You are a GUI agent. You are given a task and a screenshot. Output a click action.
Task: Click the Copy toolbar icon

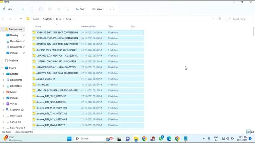[32, 9]
